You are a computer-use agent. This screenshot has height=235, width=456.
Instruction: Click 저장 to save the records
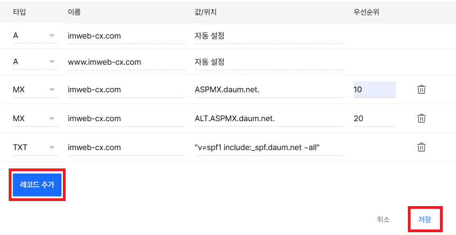coord(424,219)
